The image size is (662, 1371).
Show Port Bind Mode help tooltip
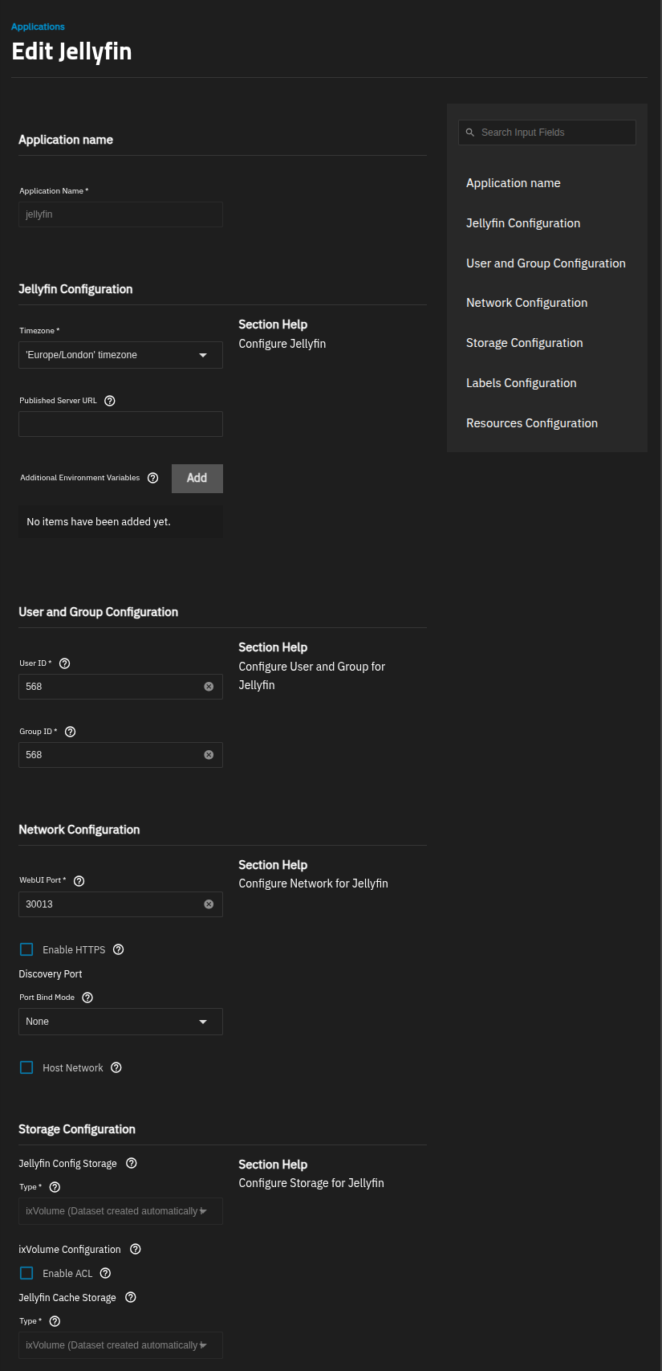point(87,998)
